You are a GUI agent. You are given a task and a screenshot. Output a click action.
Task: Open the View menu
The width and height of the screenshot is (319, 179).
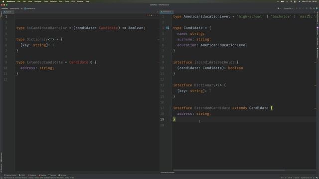click(30, 1)
